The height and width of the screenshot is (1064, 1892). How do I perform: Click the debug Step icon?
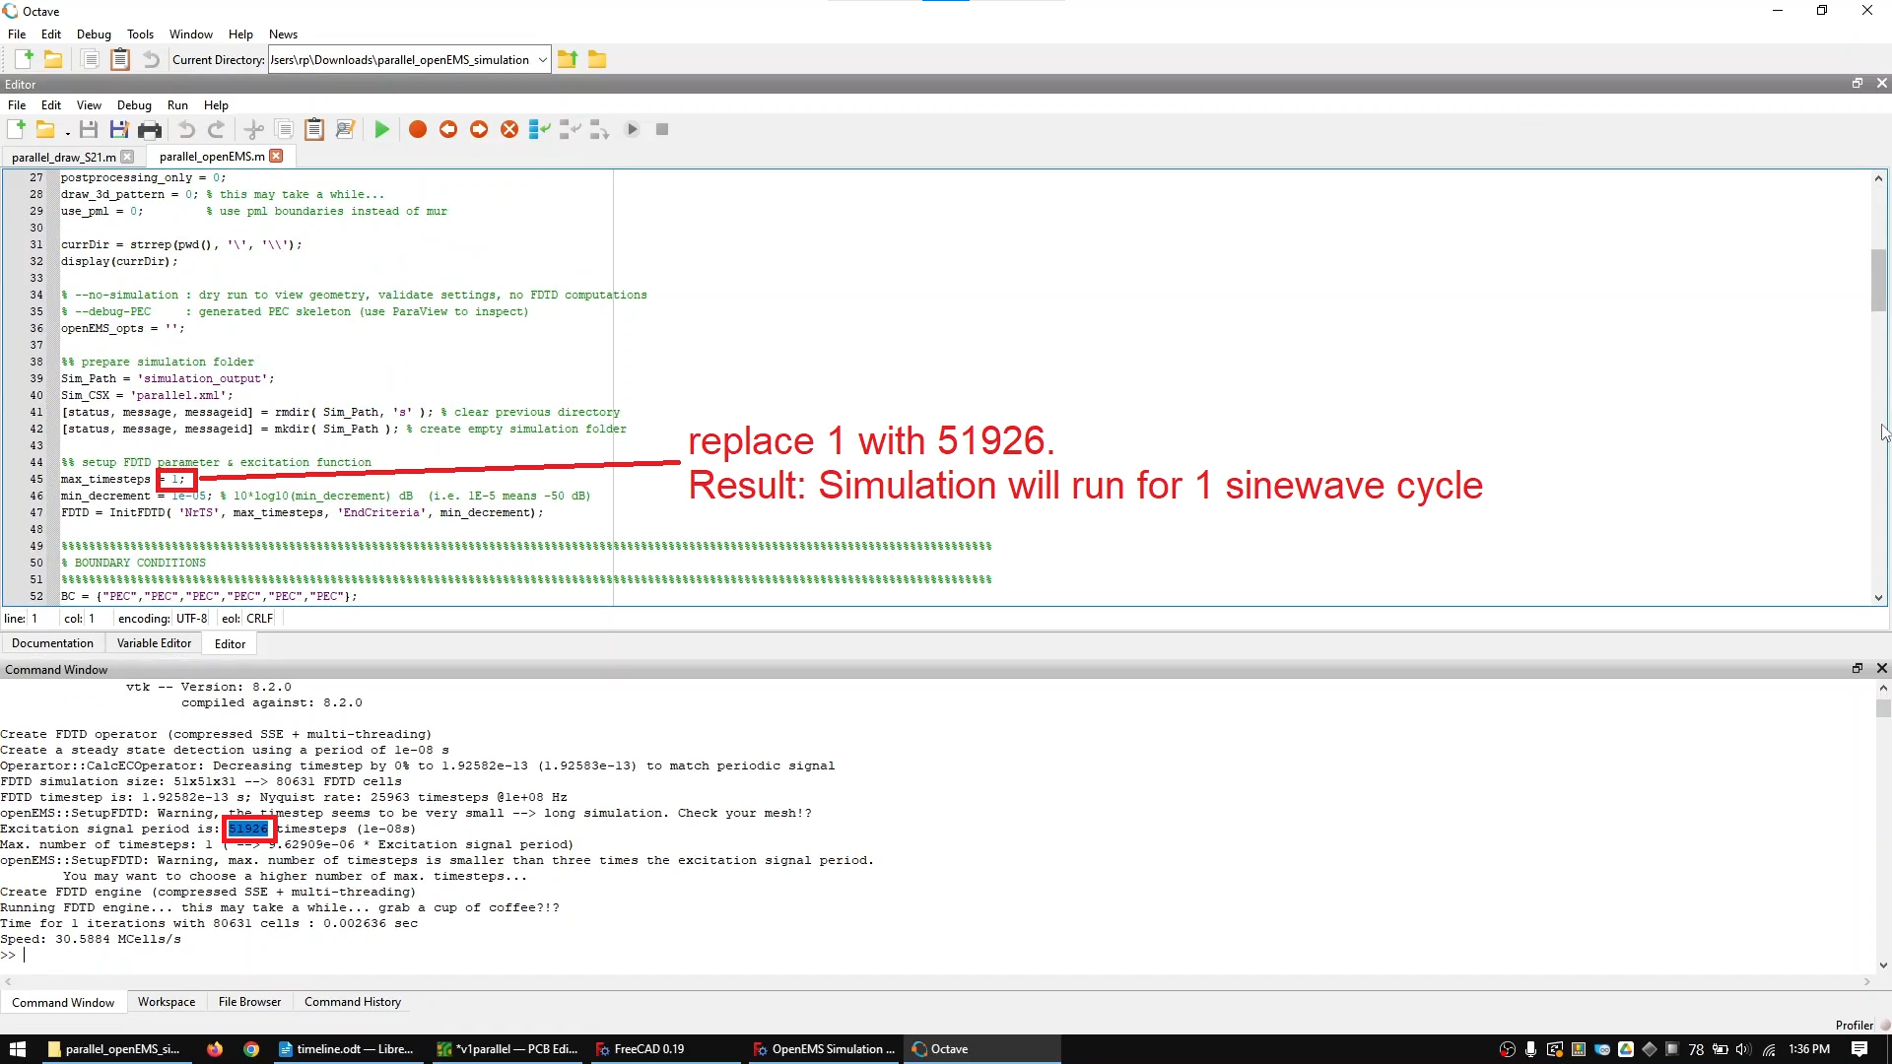point(539,129)
